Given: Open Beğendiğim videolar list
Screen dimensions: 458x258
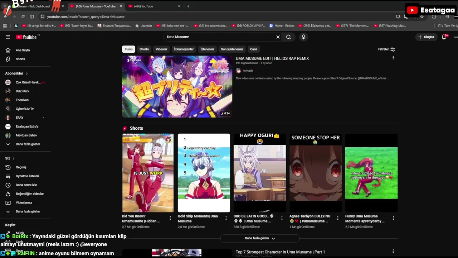Looking at the screenshot, I should click(30, 194).
